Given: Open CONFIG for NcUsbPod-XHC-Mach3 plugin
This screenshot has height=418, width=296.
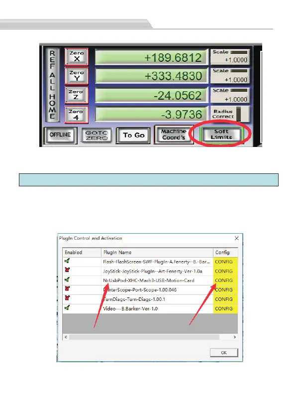Looking at the screenshot, I should pos(225,280).
